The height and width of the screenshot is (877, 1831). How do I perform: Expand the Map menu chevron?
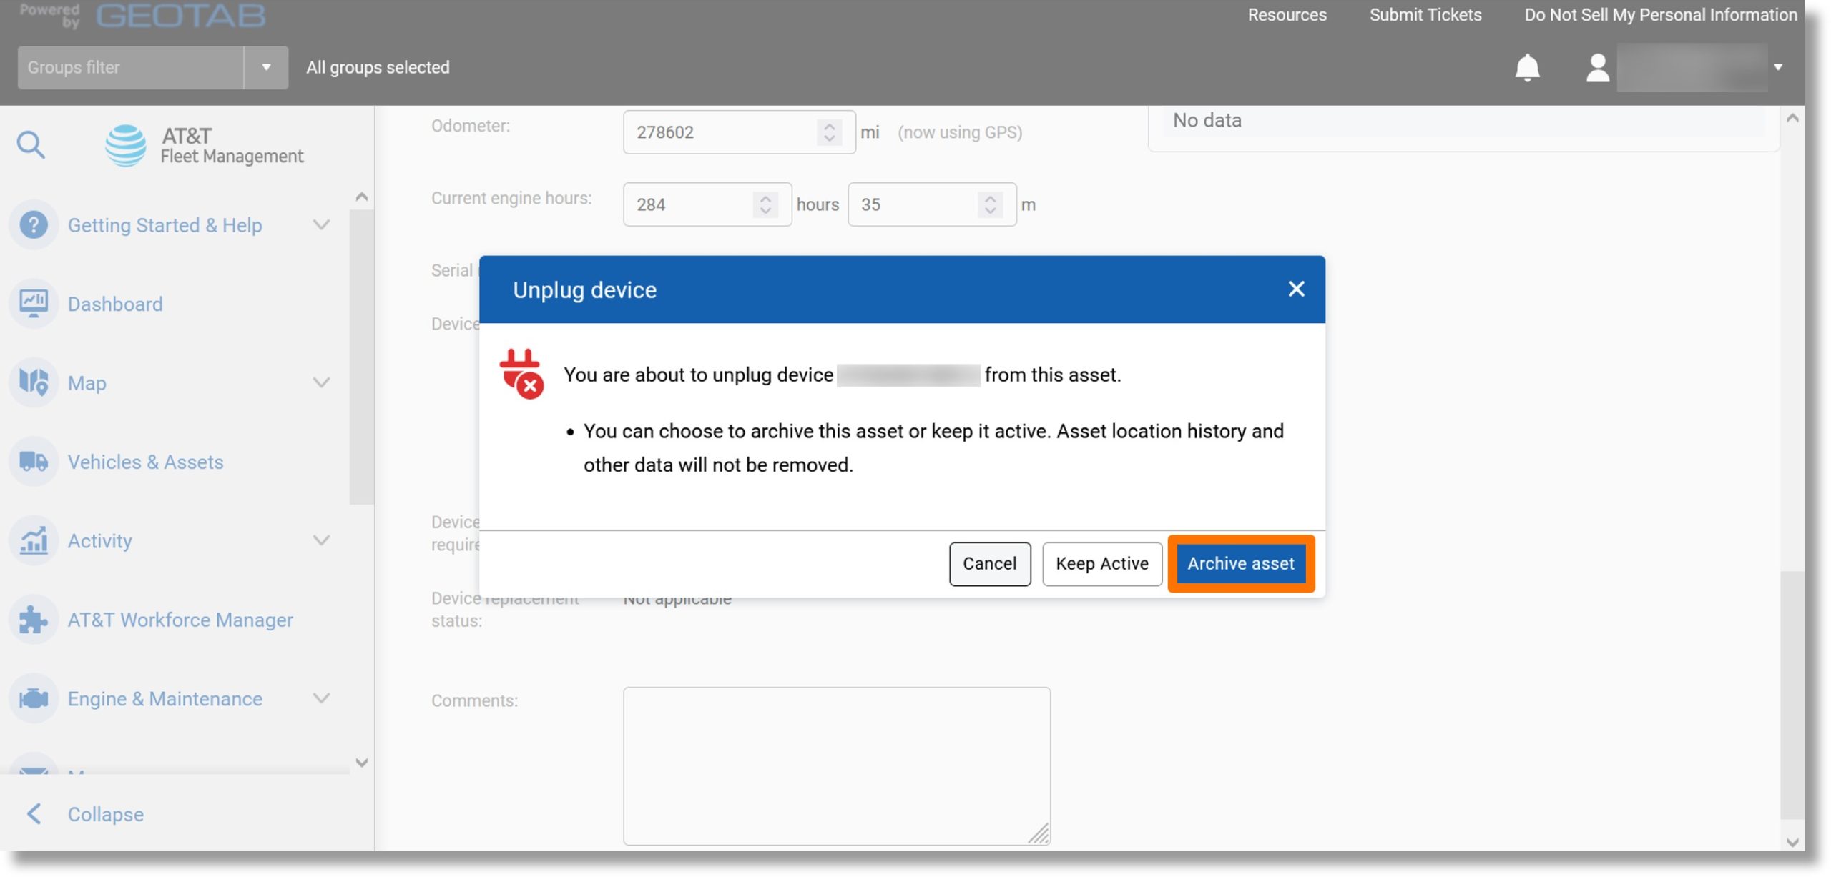[322, 382]
